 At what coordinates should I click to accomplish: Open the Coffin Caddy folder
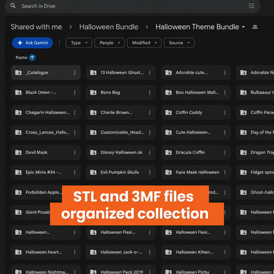196,113
